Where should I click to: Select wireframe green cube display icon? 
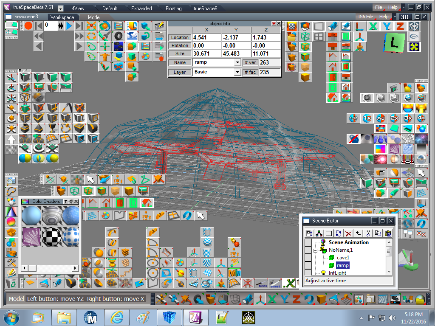305,37
